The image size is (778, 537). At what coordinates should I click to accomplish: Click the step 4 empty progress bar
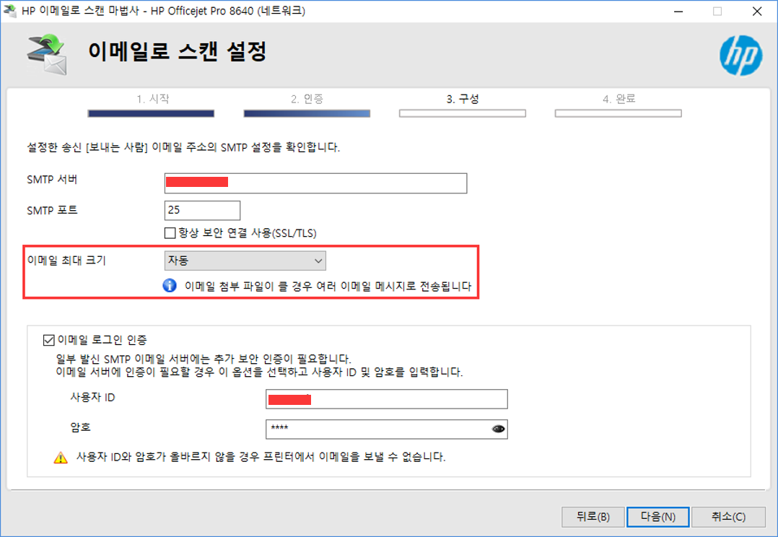(x=619, y=113)
